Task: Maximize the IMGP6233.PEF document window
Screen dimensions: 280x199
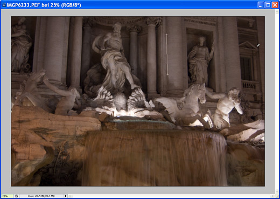Action: [268, 5]
